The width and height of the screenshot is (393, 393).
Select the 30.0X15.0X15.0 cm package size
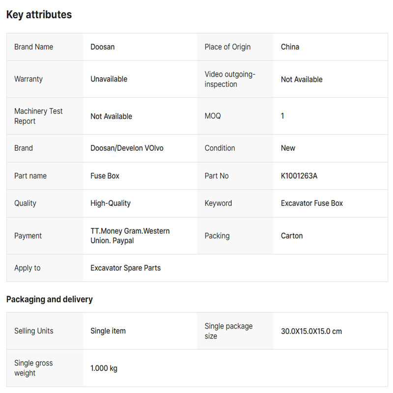[x=311, y=331]
